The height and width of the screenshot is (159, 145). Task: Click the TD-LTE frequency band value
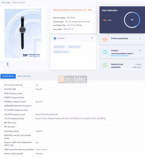[x=71, y=119]
